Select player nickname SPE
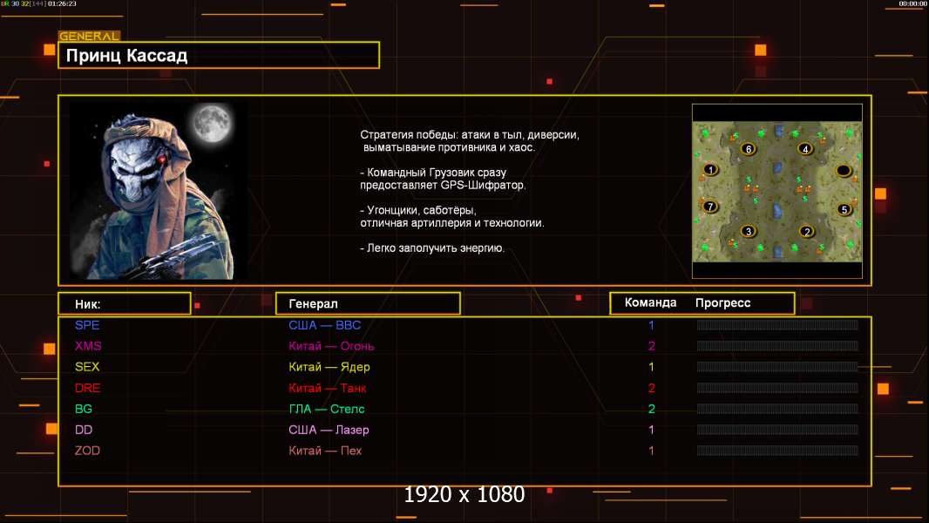929x523 pixels. pos(87,325)
